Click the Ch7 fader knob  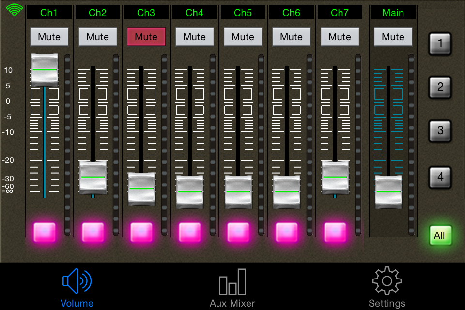335,177
